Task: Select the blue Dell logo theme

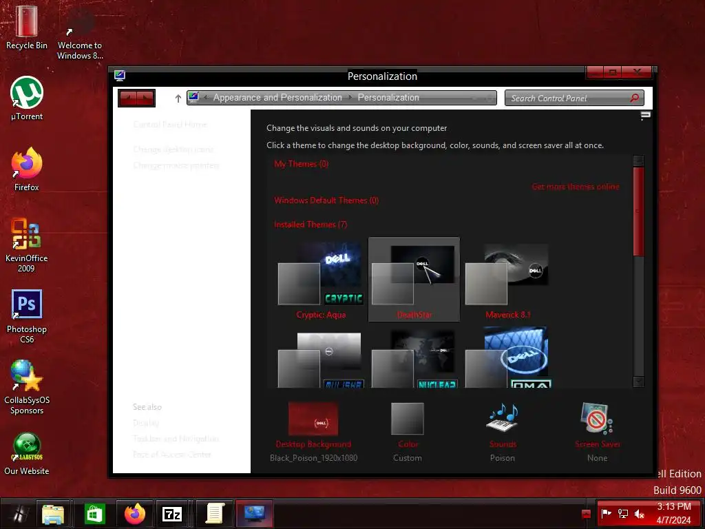Action: [507, 358]
